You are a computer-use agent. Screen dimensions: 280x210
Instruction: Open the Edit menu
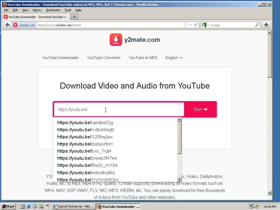pyautogui.click(x=15, y=10)
